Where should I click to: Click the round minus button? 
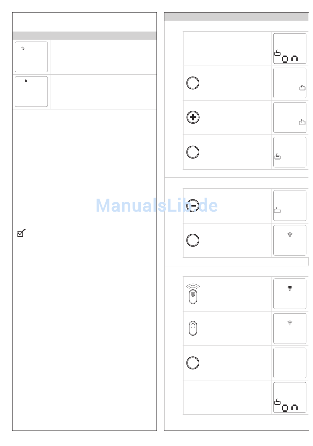pyautogui.click(x=193, y=206)
